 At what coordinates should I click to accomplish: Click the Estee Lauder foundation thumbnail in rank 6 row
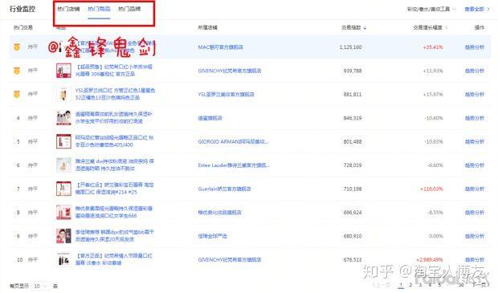click(63, 165)
